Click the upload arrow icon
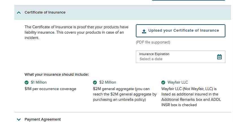Viewport: 233px width, 122px height. point(144,31)
